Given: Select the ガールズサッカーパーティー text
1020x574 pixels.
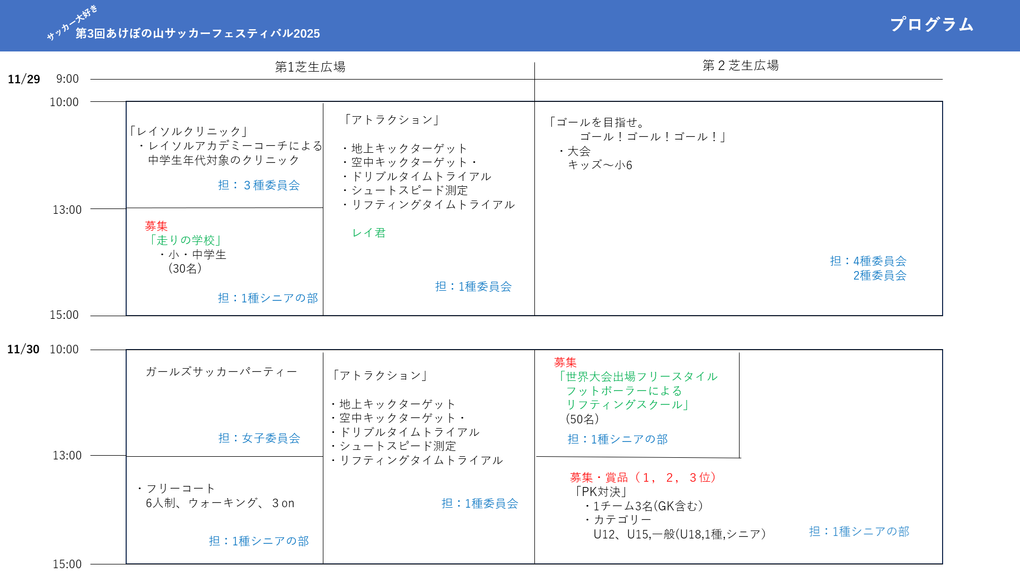Looking at the screenshot, I should tap(221, 372).
